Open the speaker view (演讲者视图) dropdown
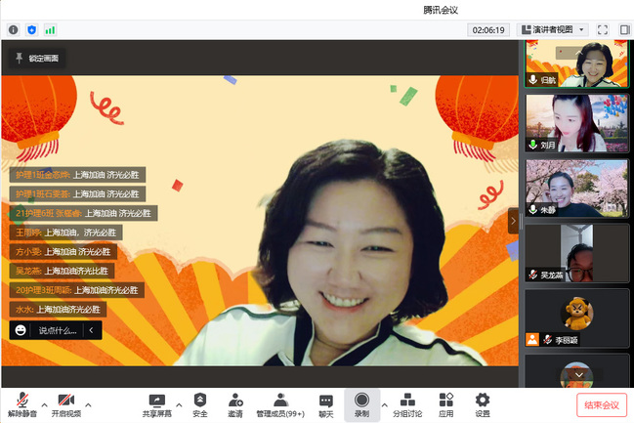Viewport: 634px width, 423px height. tap(553, 30)
